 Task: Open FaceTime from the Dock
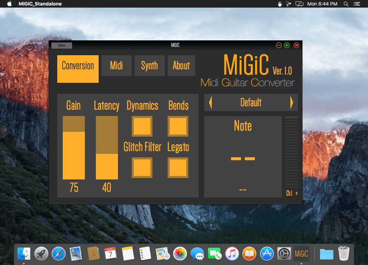pyautogui.click(x=215, y=254)
